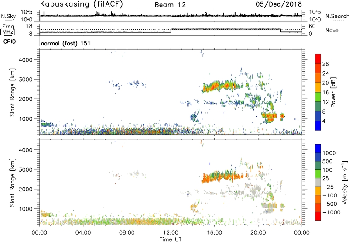Click the '4' power colorbar tick
Viewport: 349px width, 242px height.
point(324,121)
